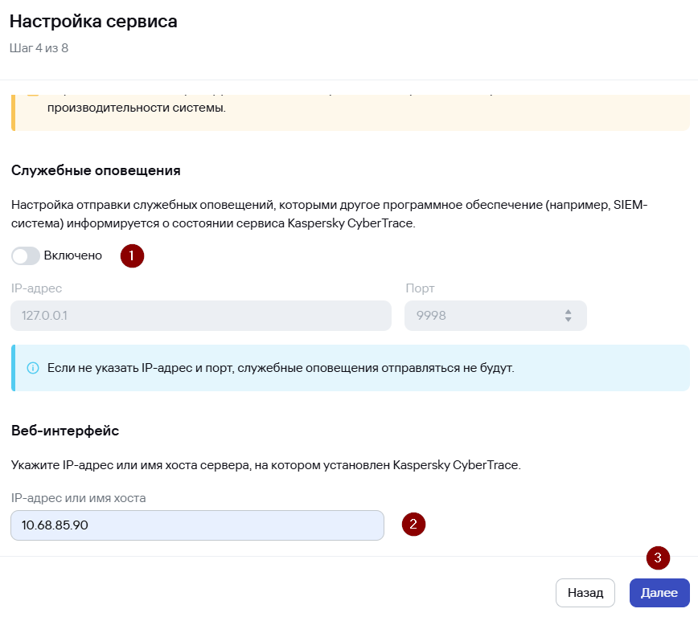The width and height of the screenshot is (698, 621).
Task: Decrease port value with the down arrow
Action: pyautogui.click(x=568, y=319)
